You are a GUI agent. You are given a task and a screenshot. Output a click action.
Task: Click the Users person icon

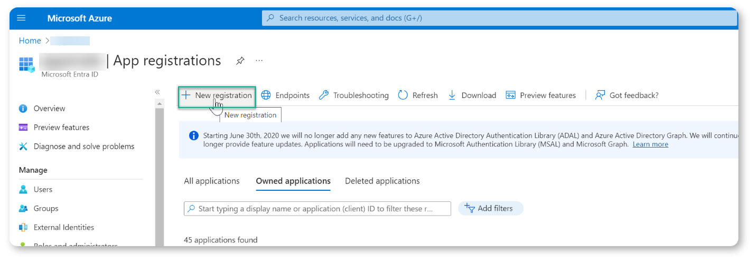[23, 190]
